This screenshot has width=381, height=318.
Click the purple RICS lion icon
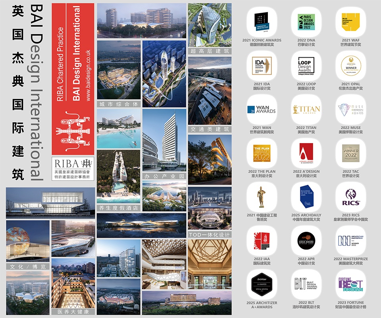click(x=350, y=197)
